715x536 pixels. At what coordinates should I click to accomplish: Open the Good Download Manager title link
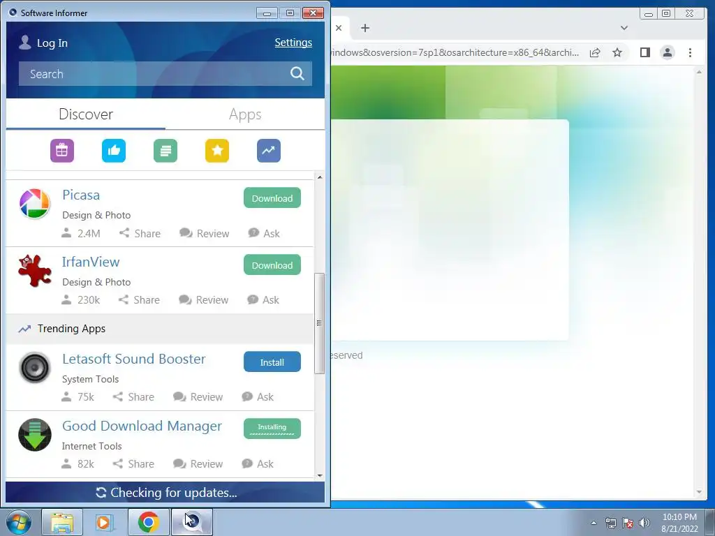click(142, 426)
